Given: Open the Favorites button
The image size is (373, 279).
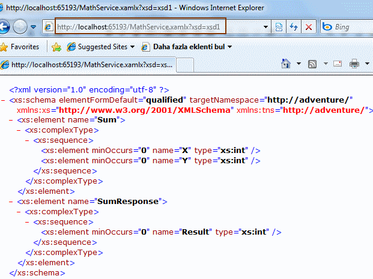Looking at the screenshot, I should point(20,46).
